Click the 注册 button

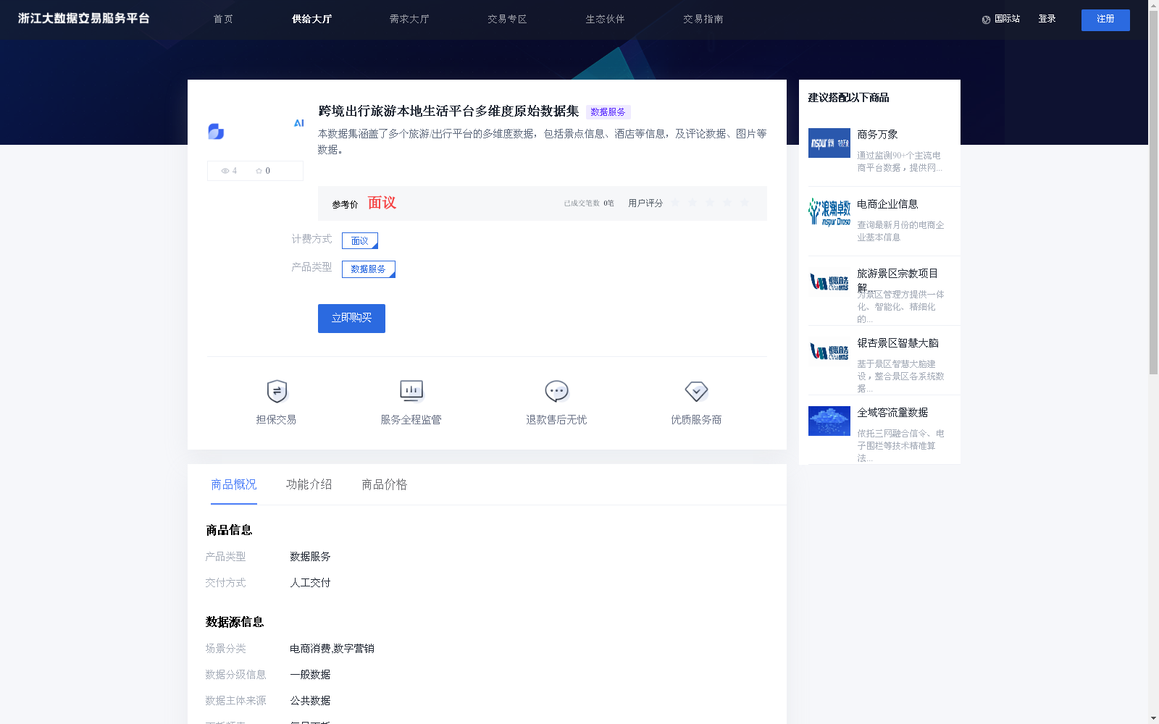coord(1105,20)
